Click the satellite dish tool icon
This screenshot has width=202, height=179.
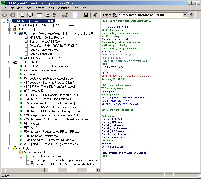pyautogui.click(x=65, y=15)
